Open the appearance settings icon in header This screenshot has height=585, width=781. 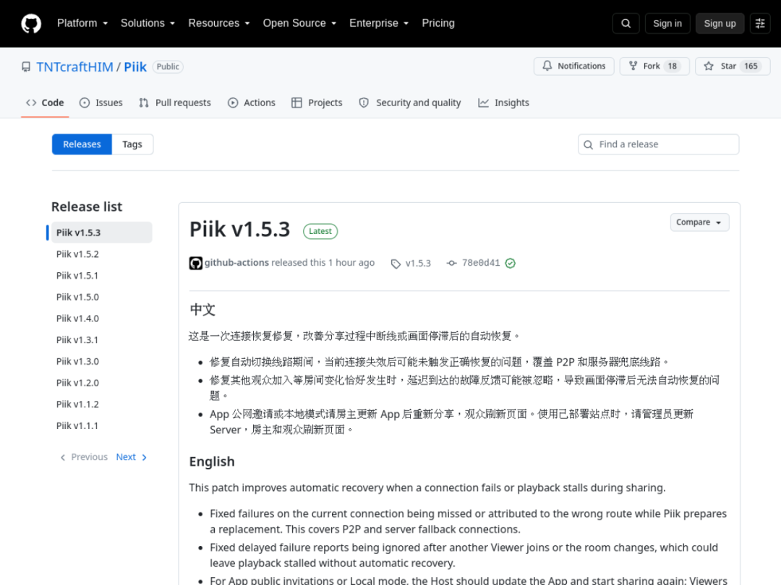point(760,23)
